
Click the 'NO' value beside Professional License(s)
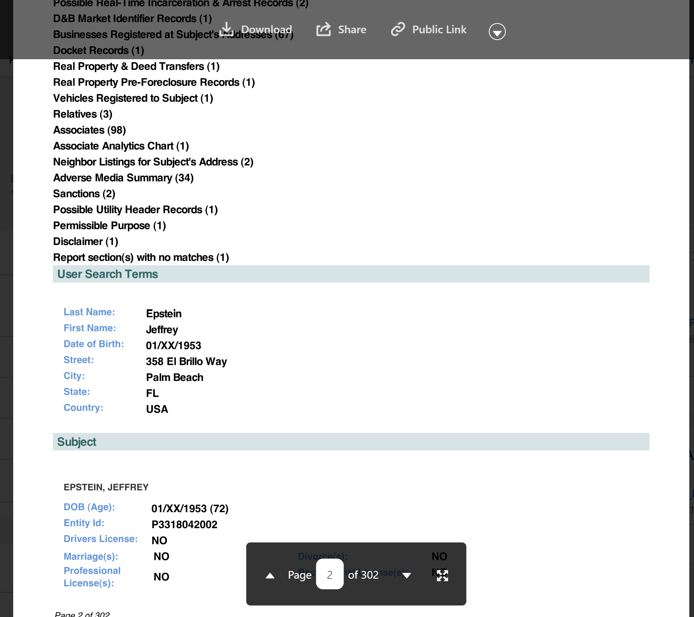click(x=161, y=577)
